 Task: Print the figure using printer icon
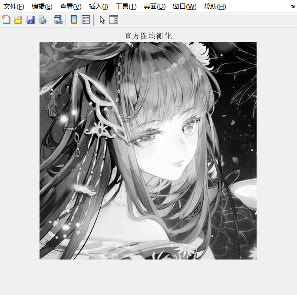[x=43, y=20]
